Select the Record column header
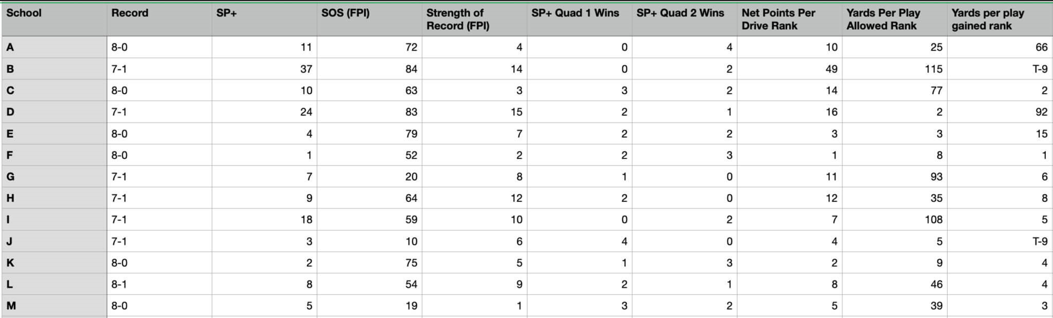This screenshot has width=1053, height=318. (x=159, y=19)
